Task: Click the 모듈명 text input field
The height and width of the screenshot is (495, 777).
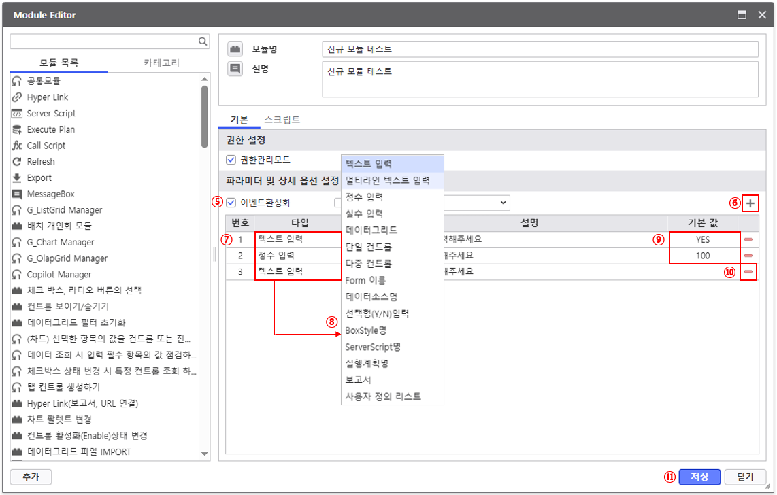Action: (x=539, y=50)
